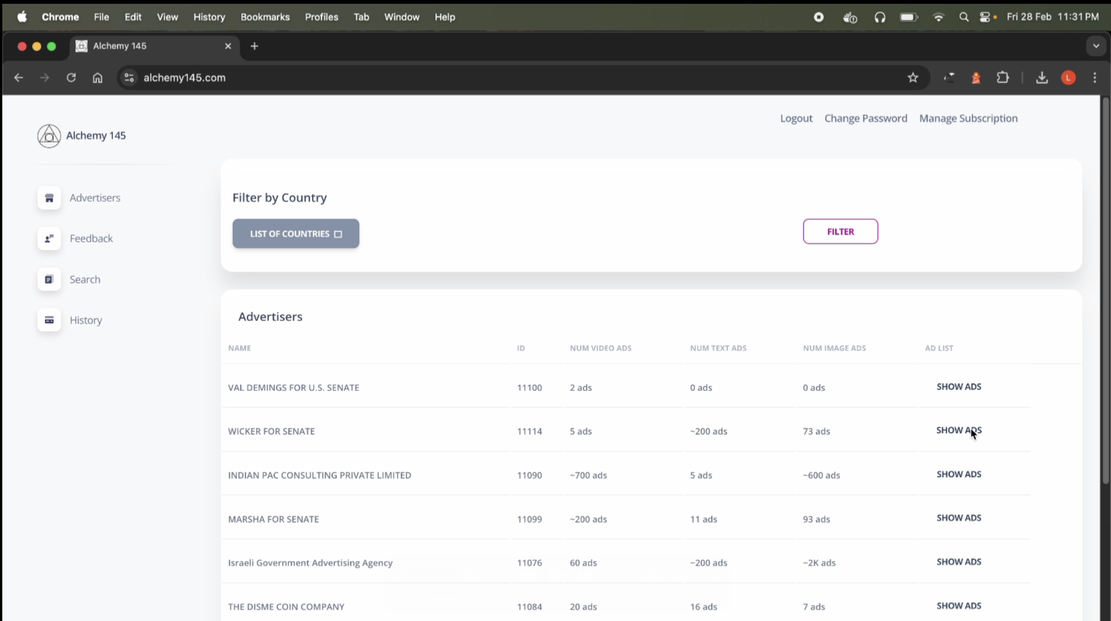Open the Feedback sidebar icon
This screenshot has height=621, width=1111.
point(49,238)
